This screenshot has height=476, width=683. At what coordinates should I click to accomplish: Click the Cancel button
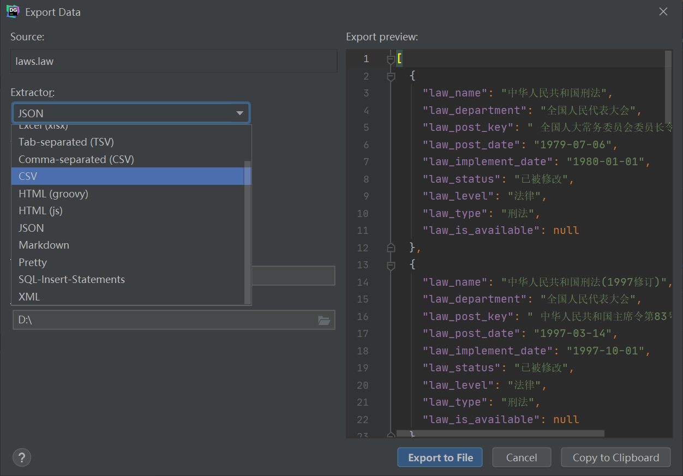pos(522,457)
